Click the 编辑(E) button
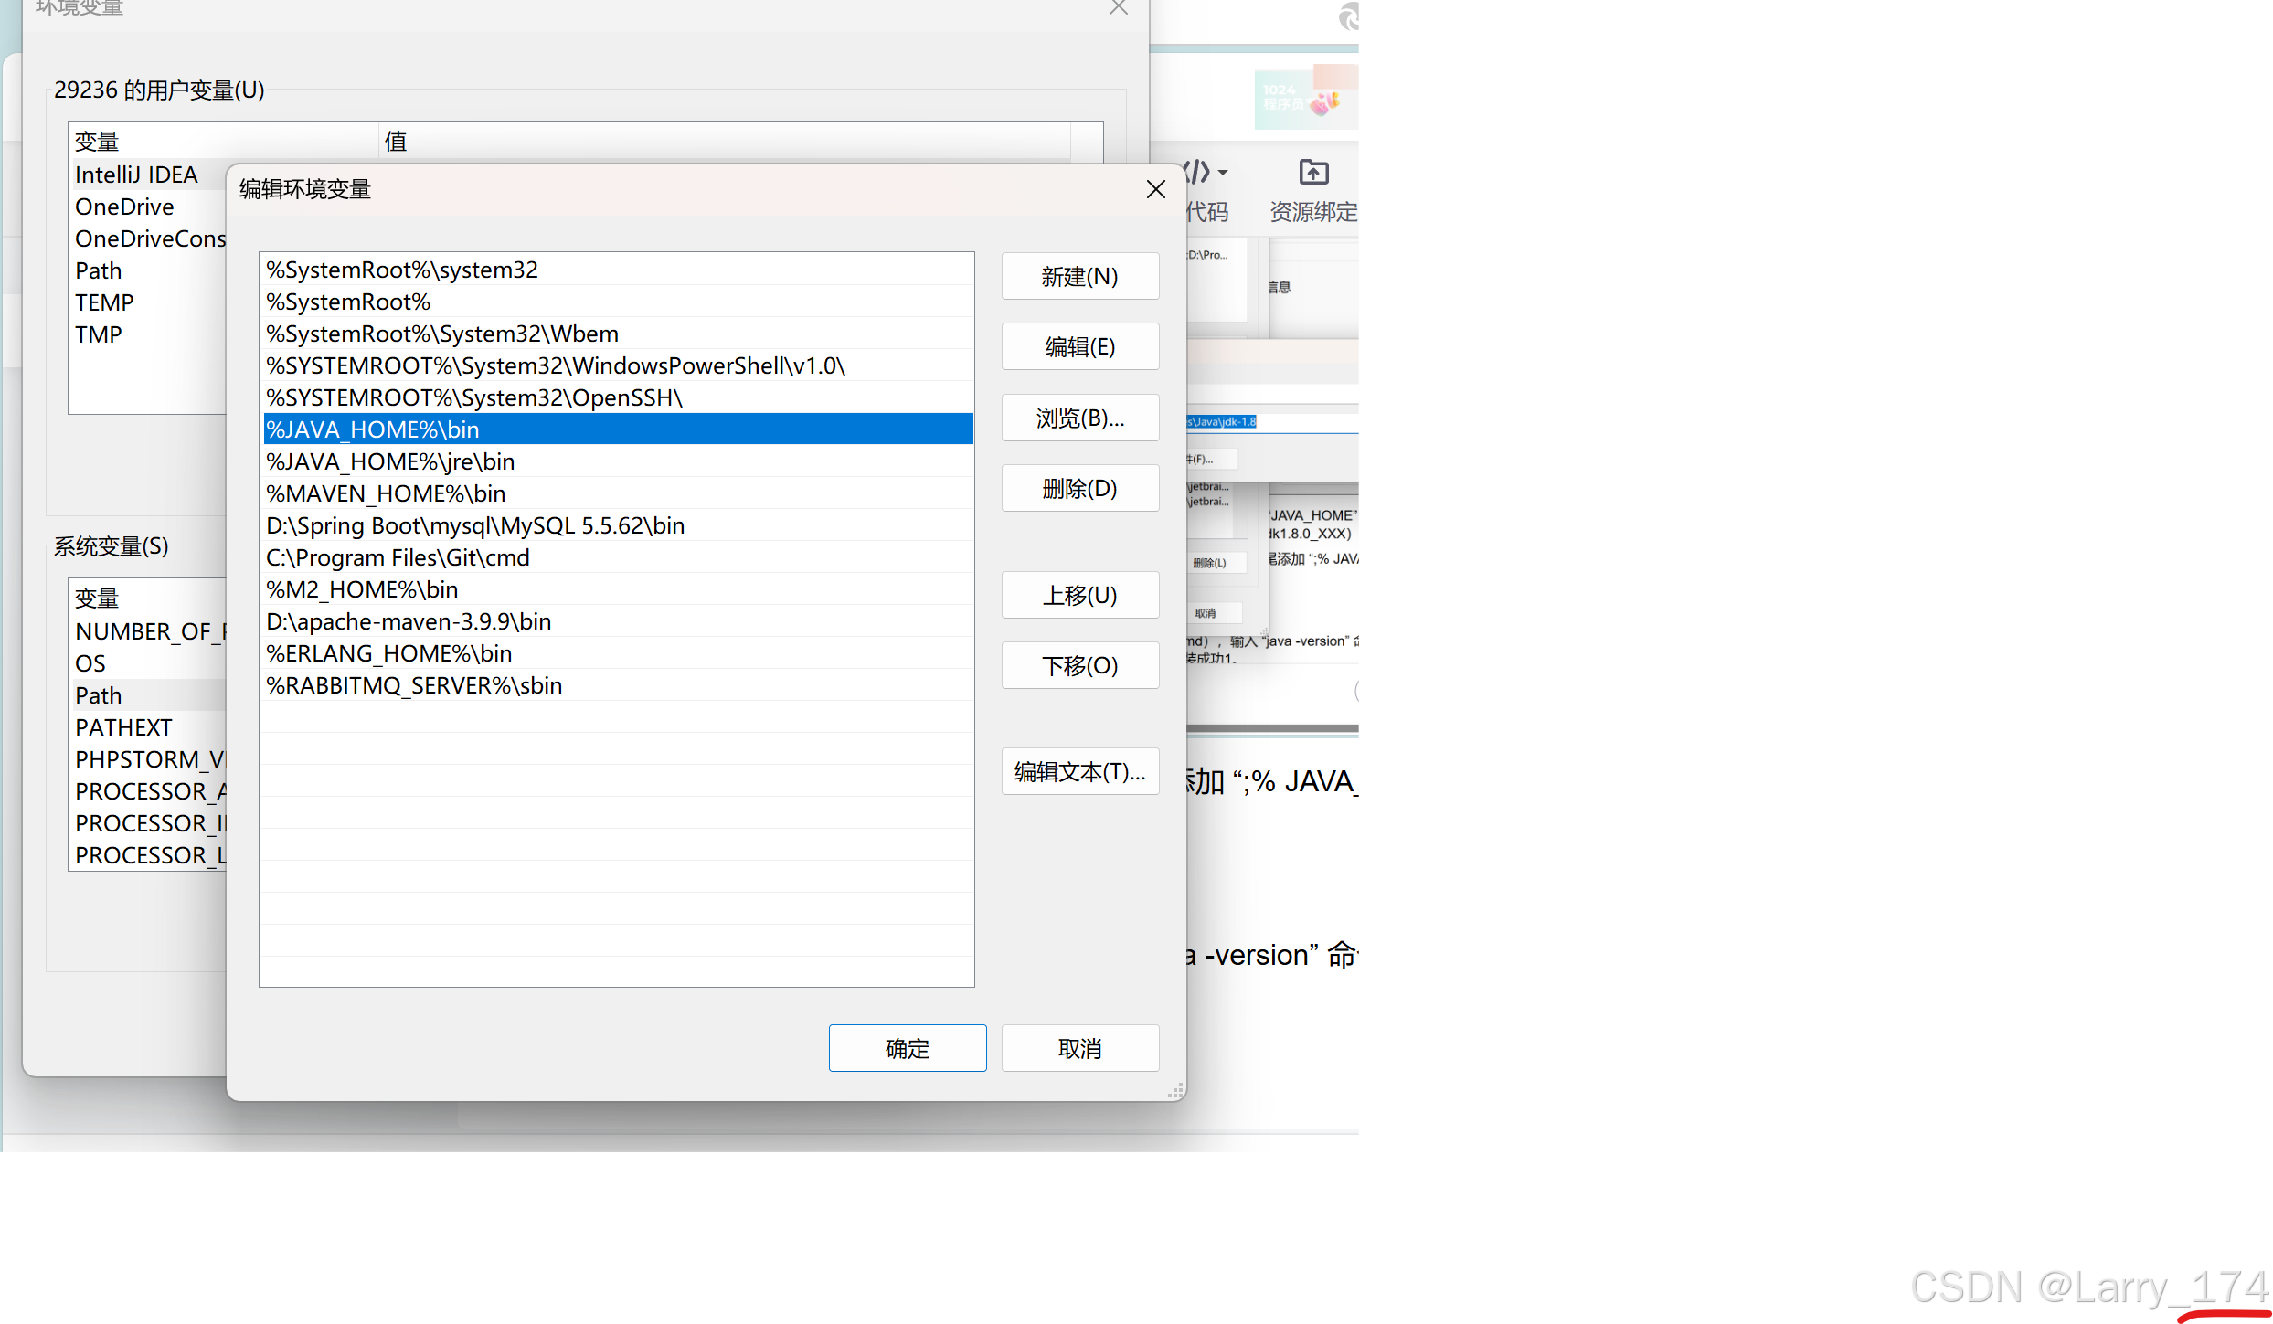The image size is (2273, 1324). (x=1079, y=346)
